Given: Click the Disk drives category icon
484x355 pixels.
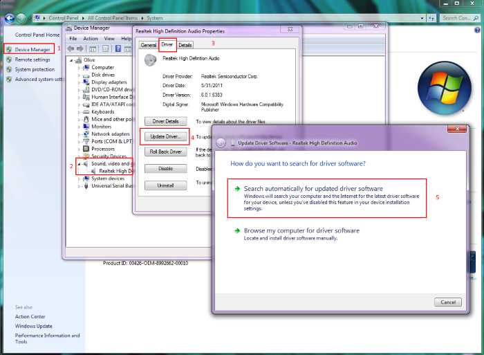Looking at the screenshot, I should pos(86,75).
